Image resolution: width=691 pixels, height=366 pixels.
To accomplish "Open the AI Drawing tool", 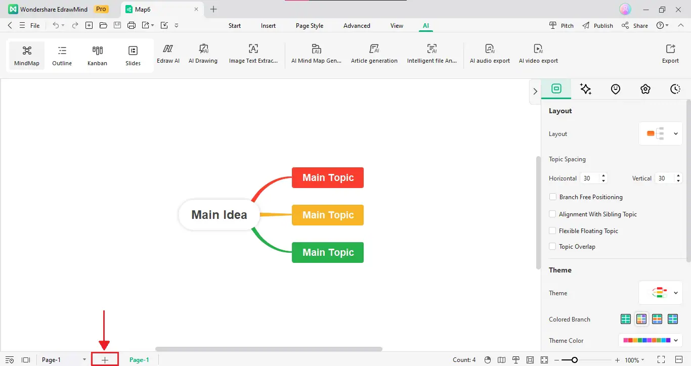I will pos(203,54).
